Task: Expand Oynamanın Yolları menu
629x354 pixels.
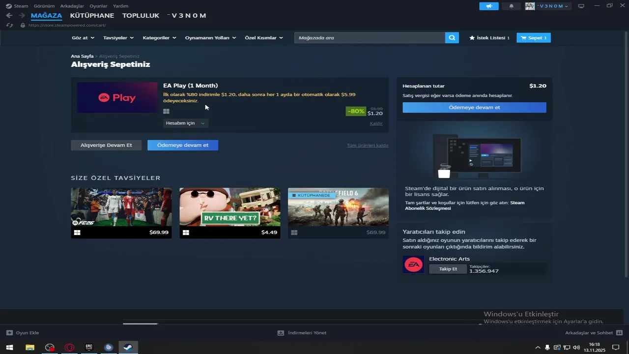Action: coord(210,38)
